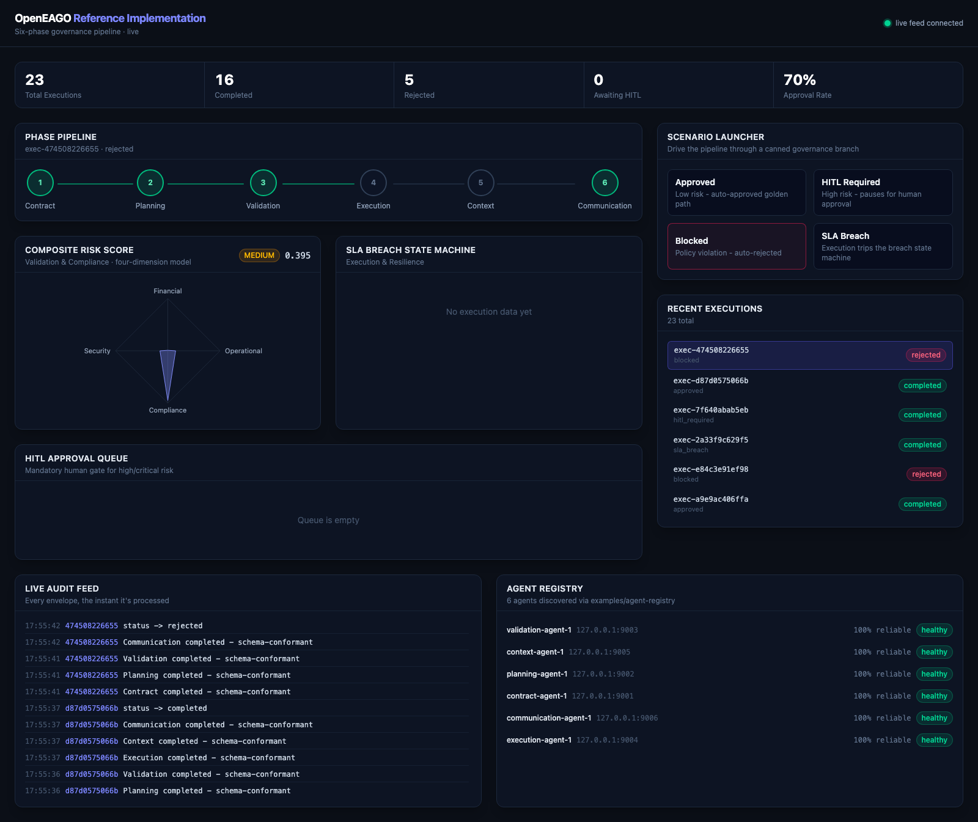Click the Security radar axis label

97,351
